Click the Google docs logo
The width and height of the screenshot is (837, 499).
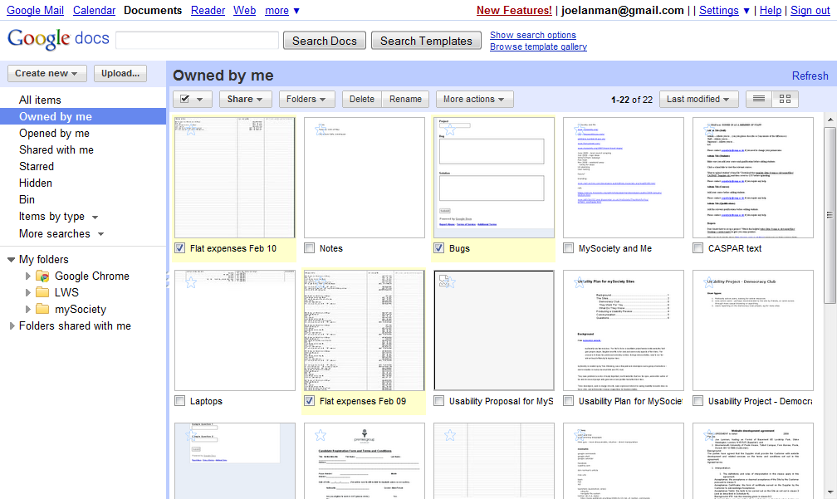click(57, 40)
